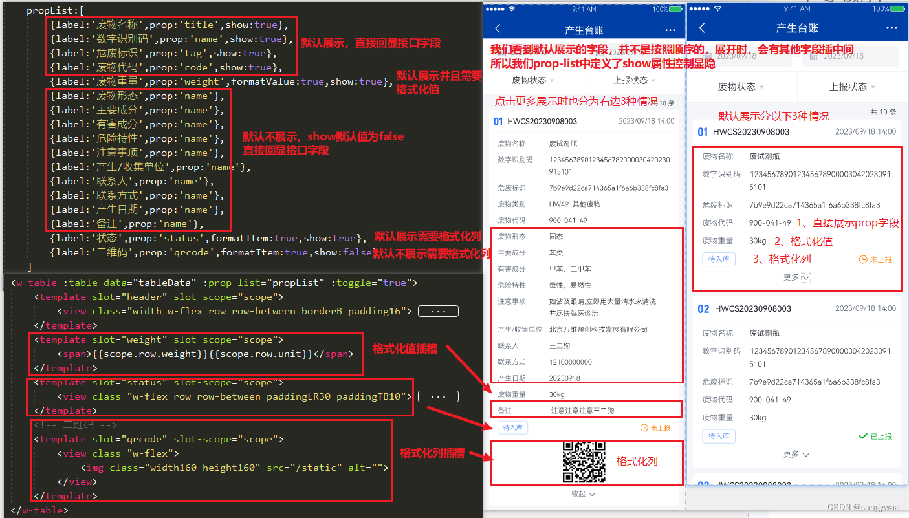Tap the back chevron in left phone header
The width and height of the screenshot is (909, 518).
tap(497, 29)
